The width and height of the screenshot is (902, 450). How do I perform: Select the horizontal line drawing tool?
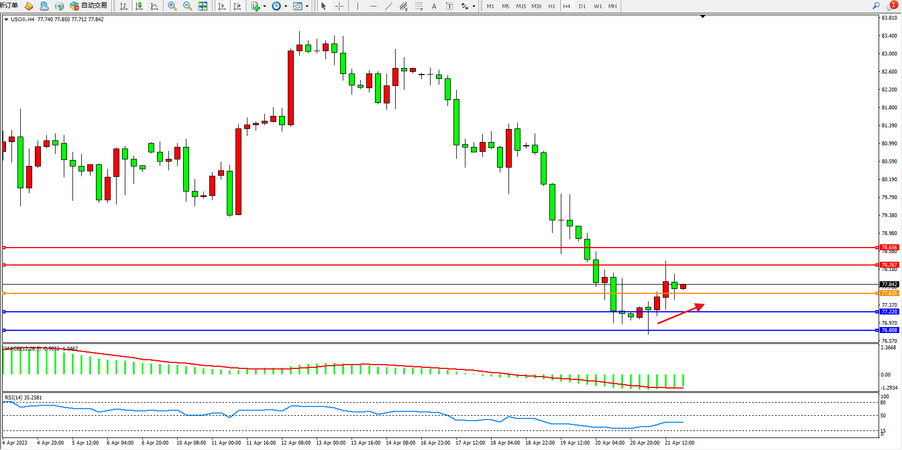click(373, 6)
